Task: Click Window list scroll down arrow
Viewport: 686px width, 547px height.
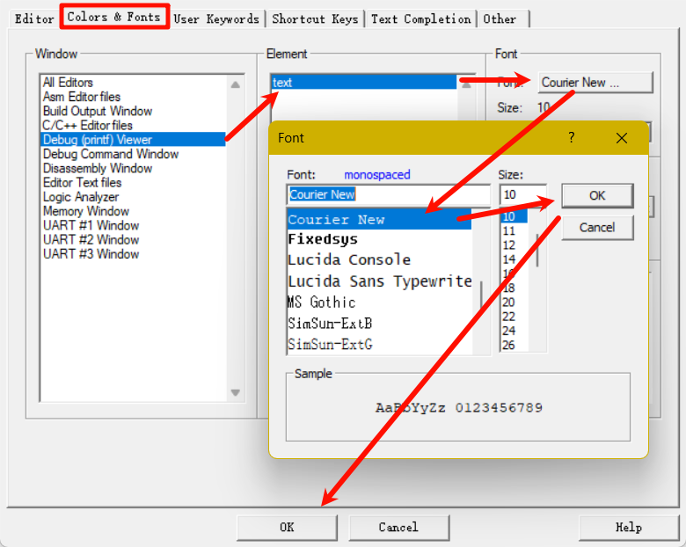Action: (236, 392)
